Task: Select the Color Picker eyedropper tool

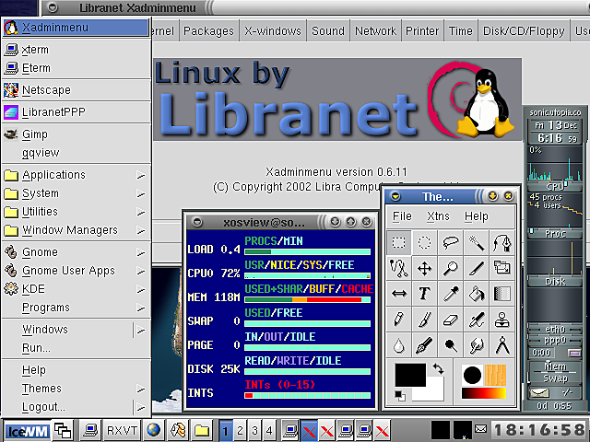Action: click(451, 294)
